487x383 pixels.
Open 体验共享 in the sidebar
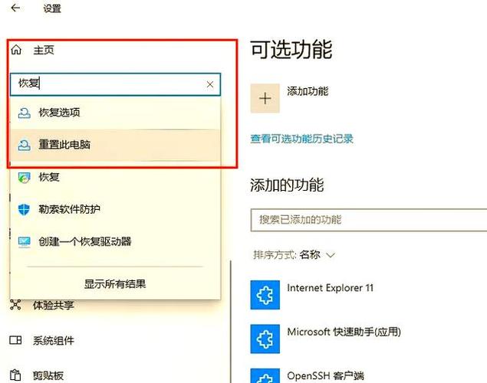54,305
